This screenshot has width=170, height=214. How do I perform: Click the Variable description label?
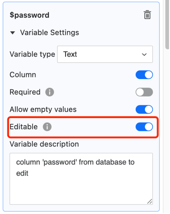[44, 144]
